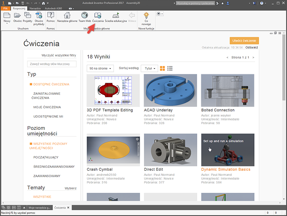
Task: Go to Narzędzia główne home icon
Action: [x=67, y=15]
